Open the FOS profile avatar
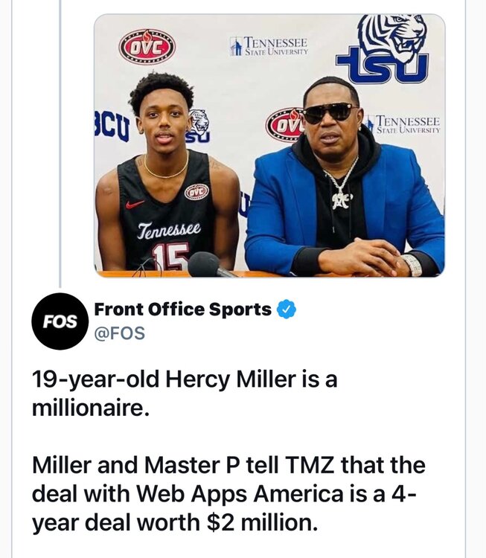This screenshot has height=558, width=486. pyautogui.click(x=60, y=321)
